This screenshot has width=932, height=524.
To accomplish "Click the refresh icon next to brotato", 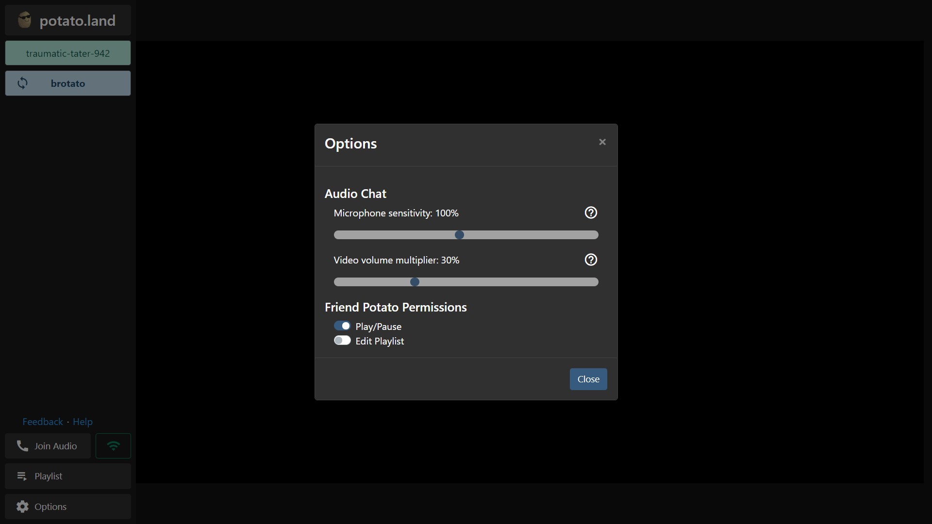I will pos(22,83).
